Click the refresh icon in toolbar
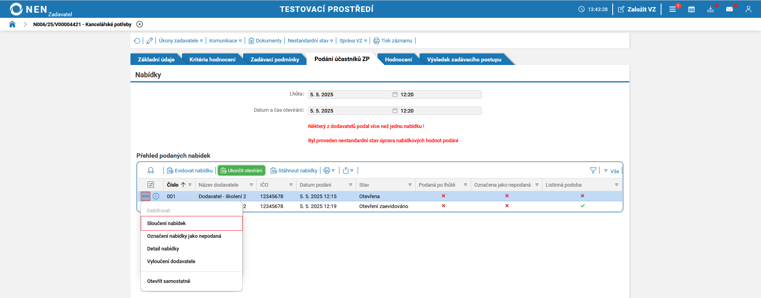The image size is (761, 298). 137,41
